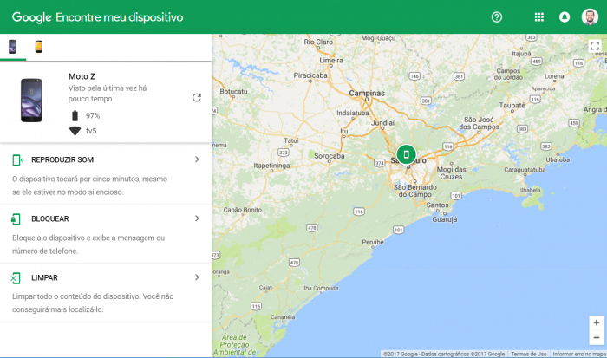Click the Guarujá label on map
Screen dimensions: 607x358
pos(444,219)
